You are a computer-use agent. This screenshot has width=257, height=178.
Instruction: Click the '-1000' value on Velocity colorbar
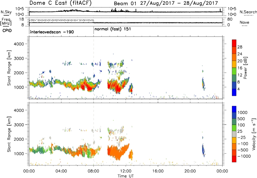(x=244, y=156)
